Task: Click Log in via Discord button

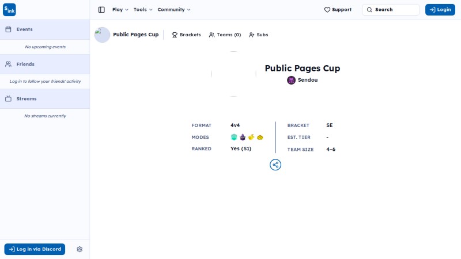Action: click(x=35, y=249)
